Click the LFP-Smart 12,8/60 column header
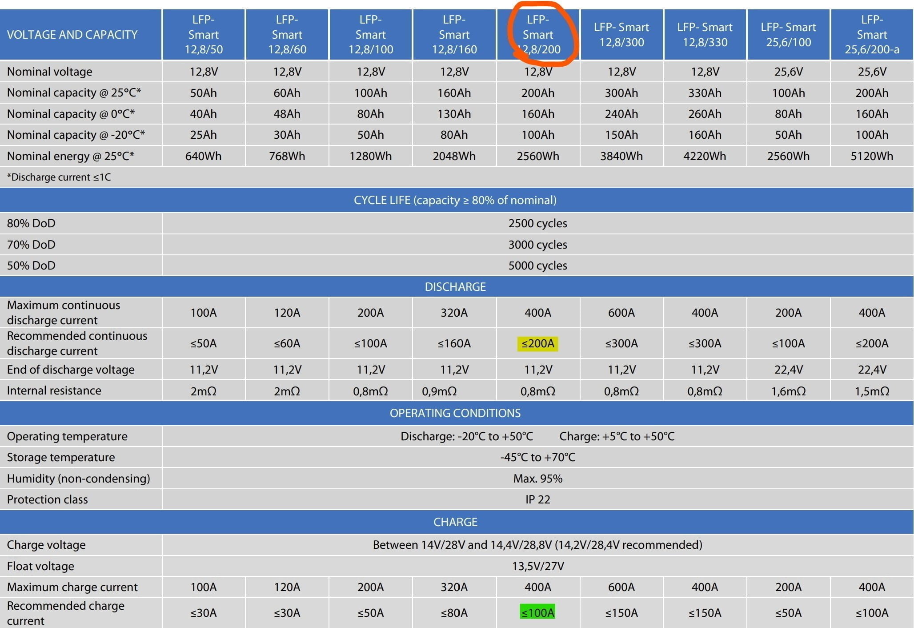 [x=287, y=35]
